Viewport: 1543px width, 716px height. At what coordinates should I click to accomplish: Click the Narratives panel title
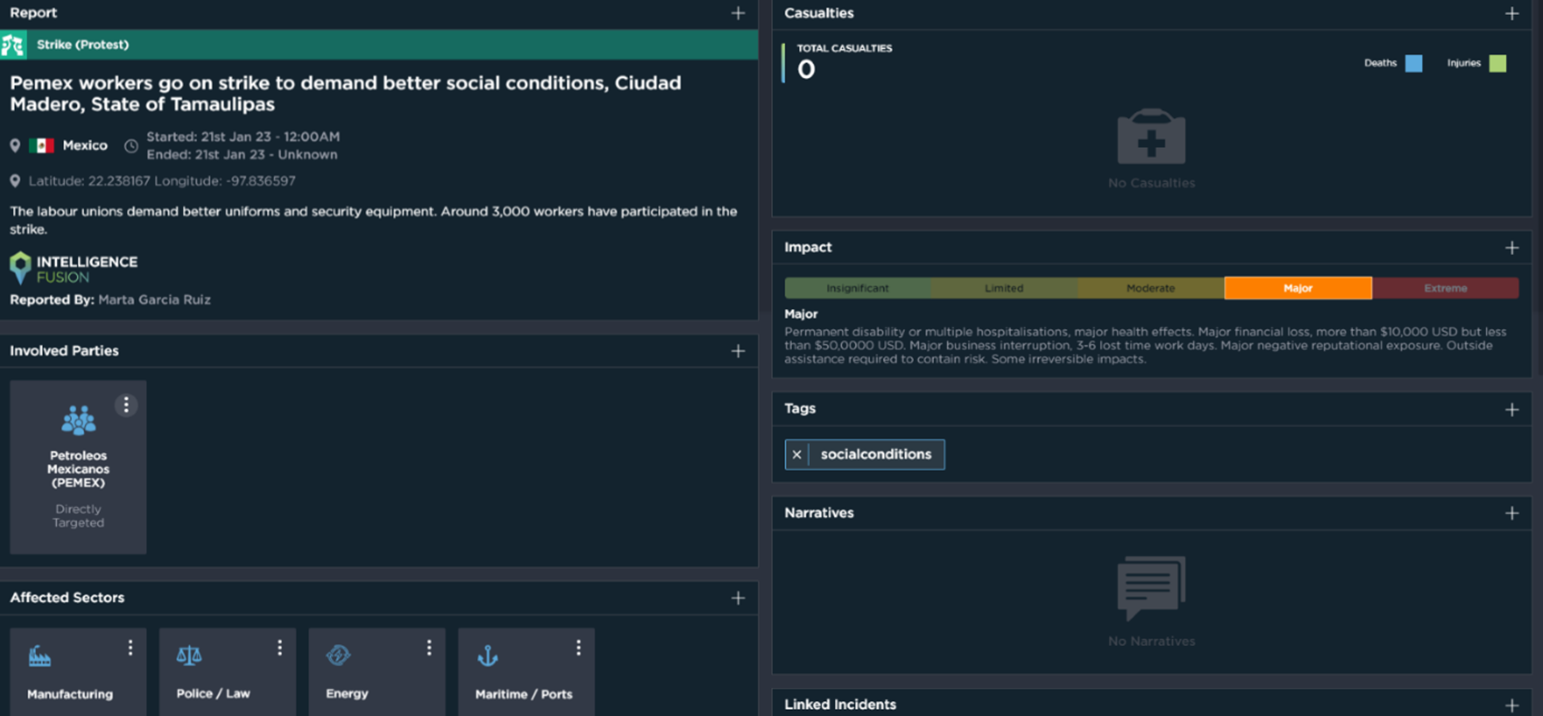(819, 513)
